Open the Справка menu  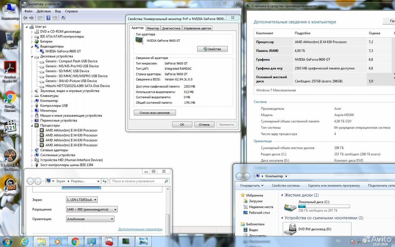click(x=71, y=11)
